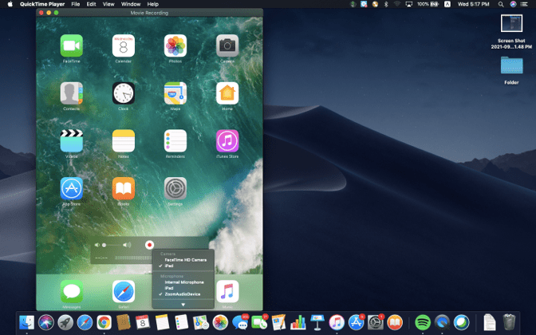
Task: Tap Music in the iPad dock
Action: [227, 291]
